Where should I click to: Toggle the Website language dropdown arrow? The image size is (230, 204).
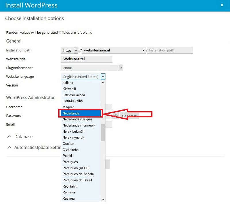(103, 77)
